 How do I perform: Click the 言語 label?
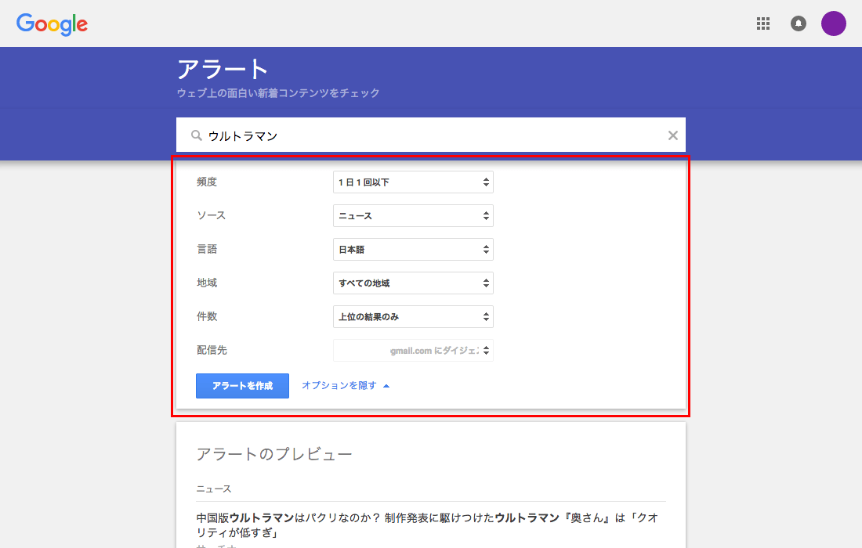[x=207, y=249]
